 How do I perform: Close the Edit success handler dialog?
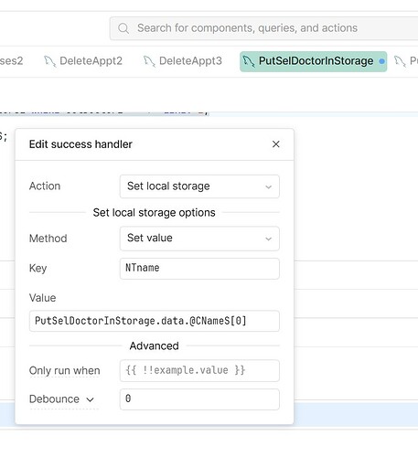(276, 144)
